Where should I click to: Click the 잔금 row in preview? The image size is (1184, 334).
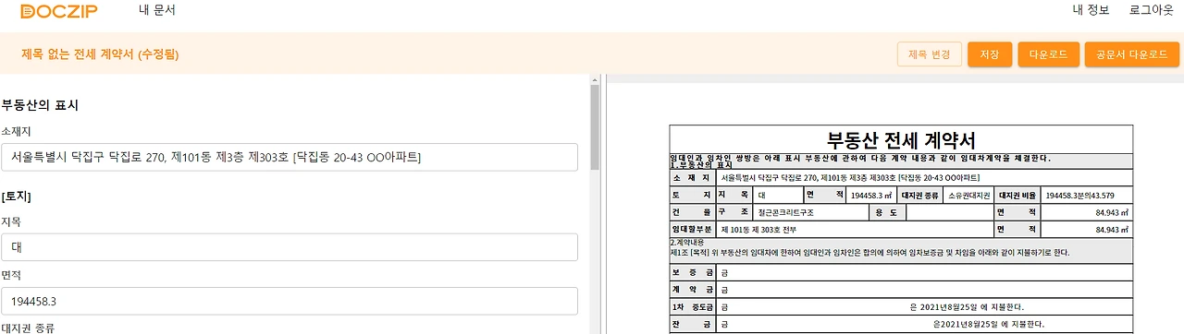[901, 325]
